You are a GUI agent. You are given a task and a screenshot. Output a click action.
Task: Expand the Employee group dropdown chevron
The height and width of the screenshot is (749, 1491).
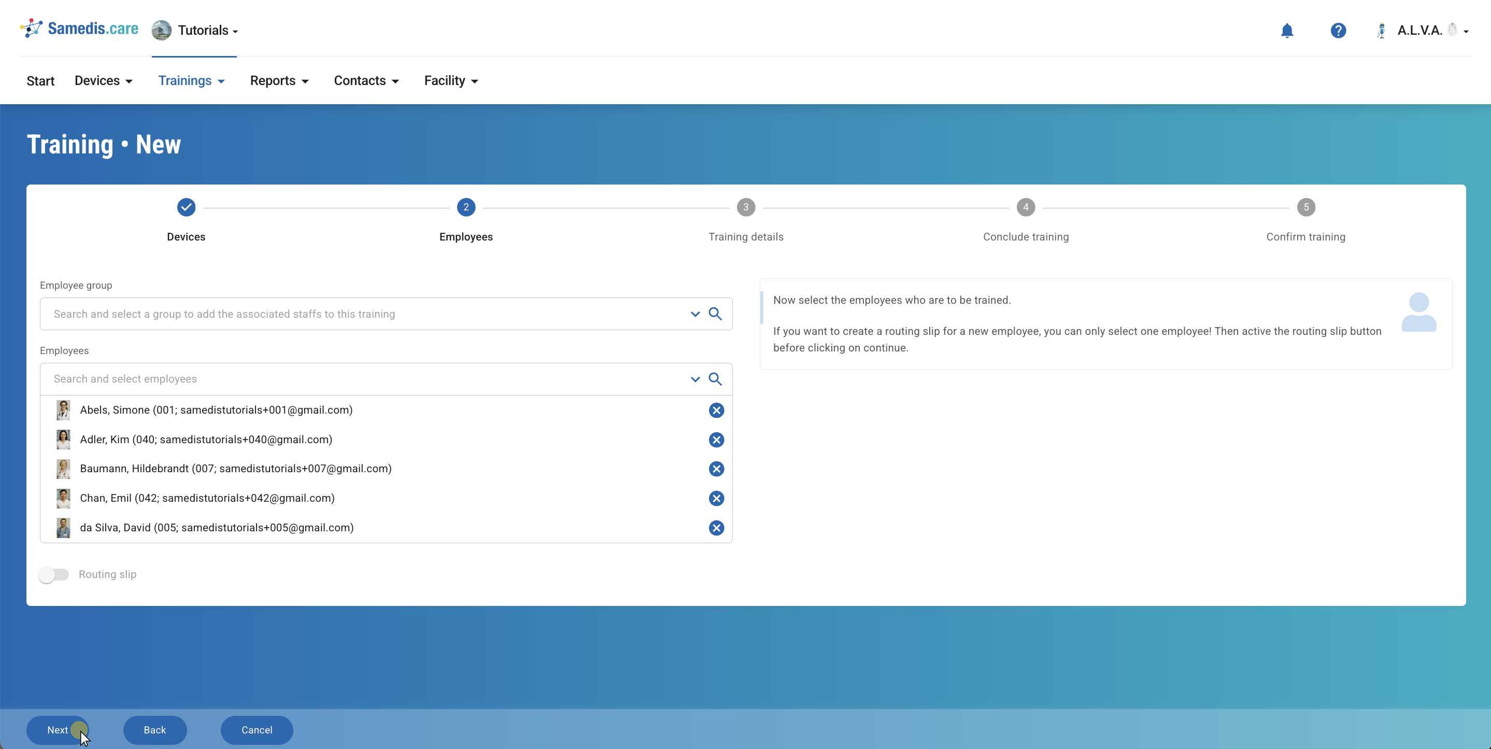point(694,314)
